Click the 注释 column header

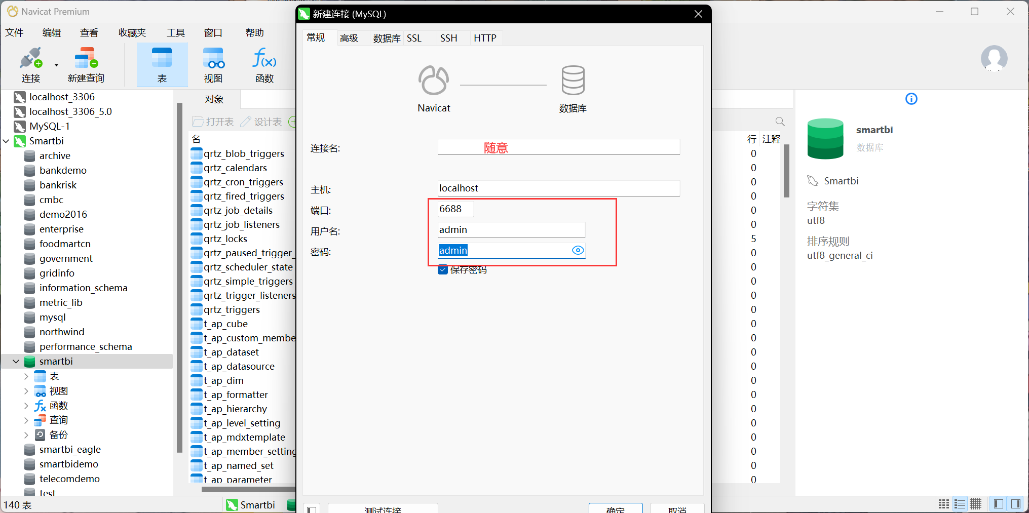(x=771, y=139)
